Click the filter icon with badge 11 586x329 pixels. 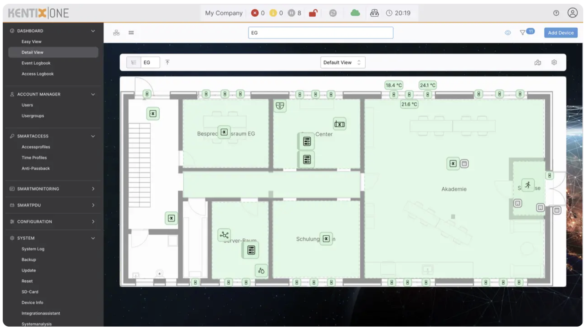point(522,33)
